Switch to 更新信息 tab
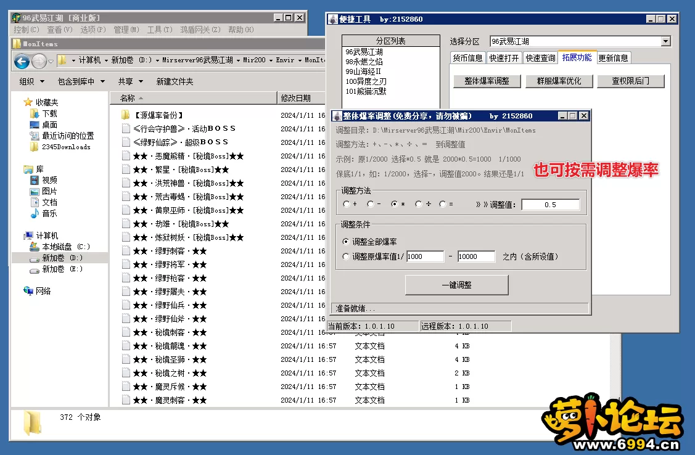Viewport: 695px width, 455px height. 614,58
